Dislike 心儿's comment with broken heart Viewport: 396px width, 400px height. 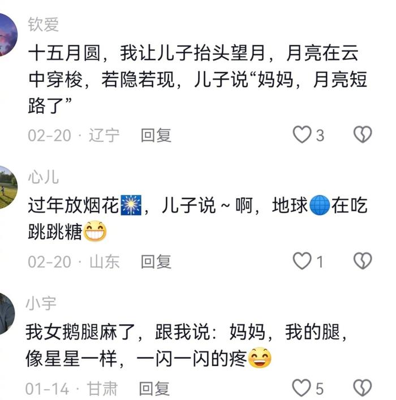coord(363,260)
